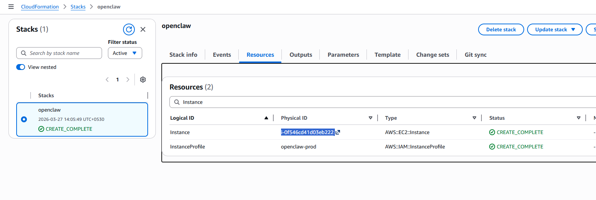Image resolution: width=596 pixels, height=200 pixels.
Task: Select the openclaw stack radio button
Action: pos(24,119)
